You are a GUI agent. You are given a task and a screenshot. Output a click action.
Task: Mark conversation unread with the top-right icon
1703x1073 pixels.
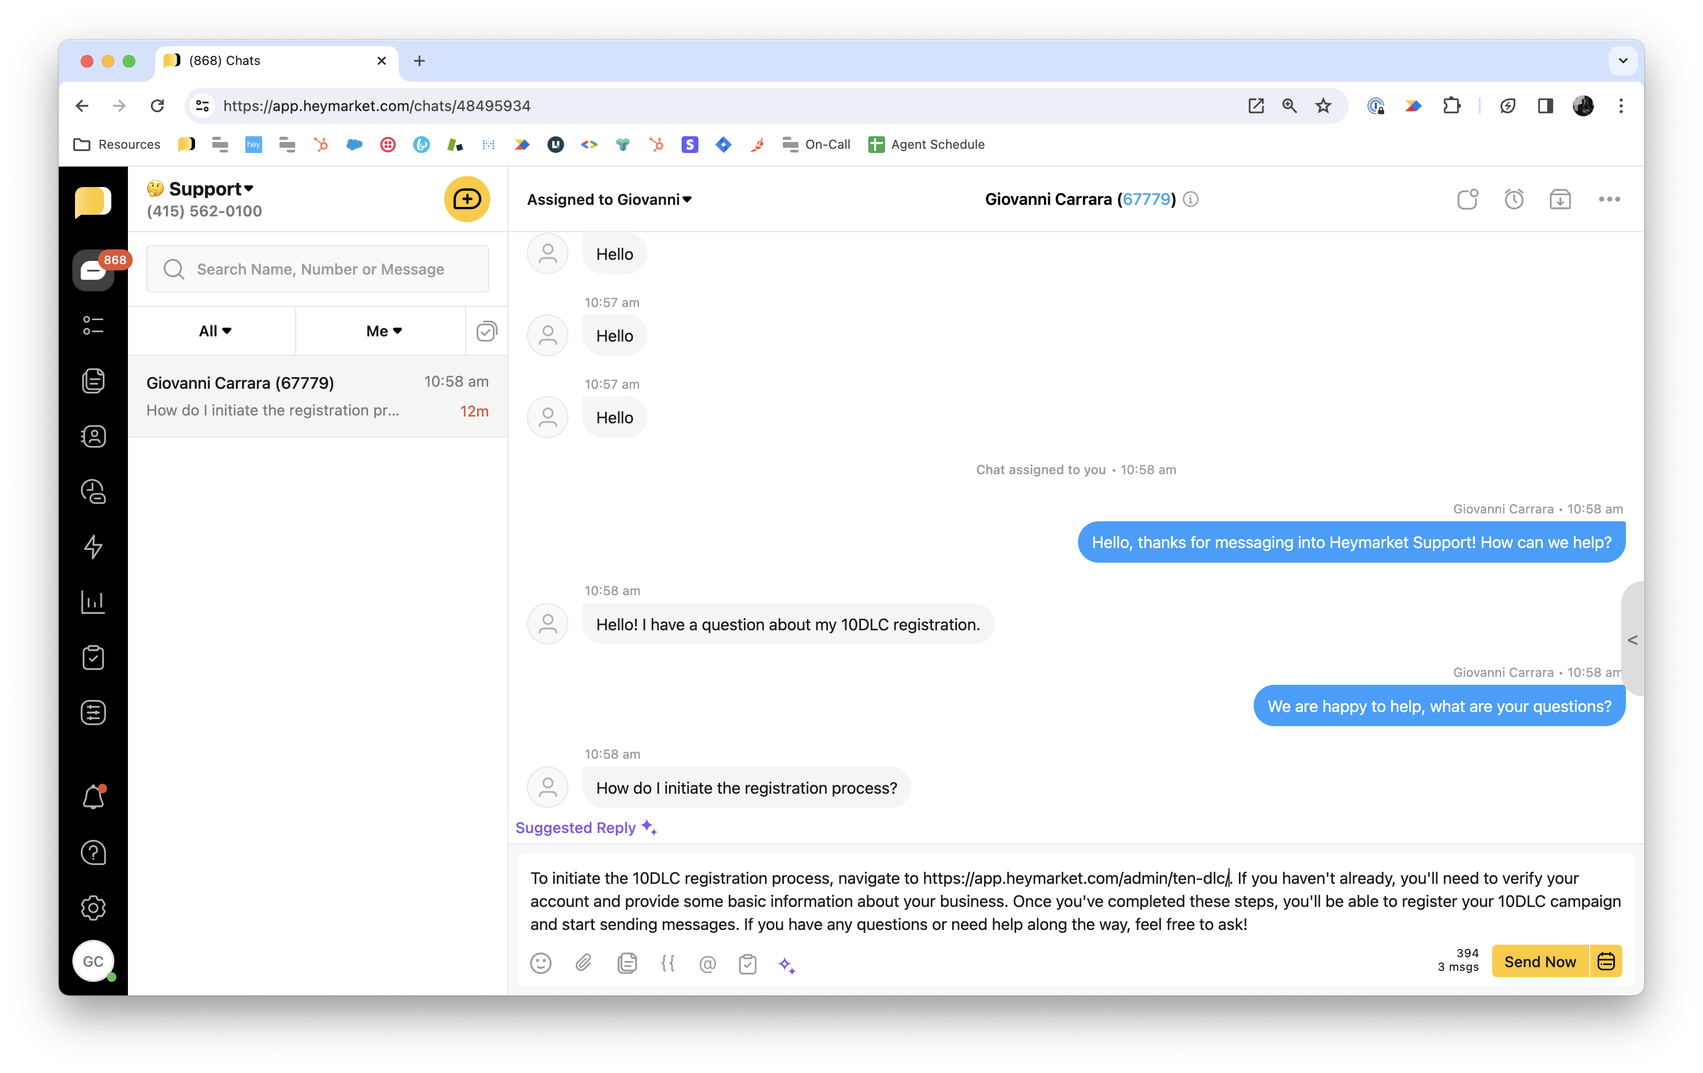[1468, 199]
